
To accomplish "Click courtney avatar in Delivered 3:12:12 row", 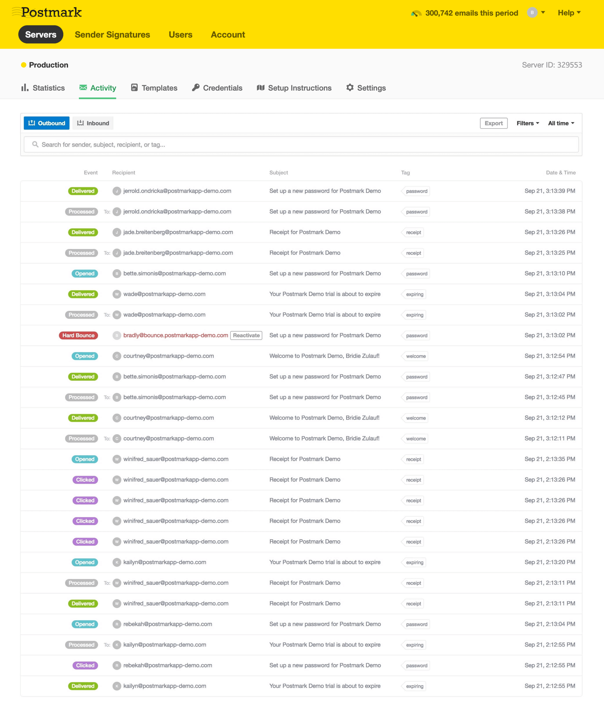I will (117, 418).
